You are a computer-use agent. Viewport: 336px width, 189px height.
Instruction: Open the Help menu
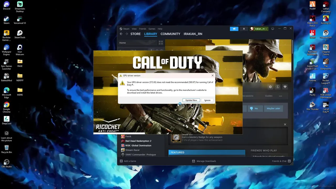click(x=160, y=29)
